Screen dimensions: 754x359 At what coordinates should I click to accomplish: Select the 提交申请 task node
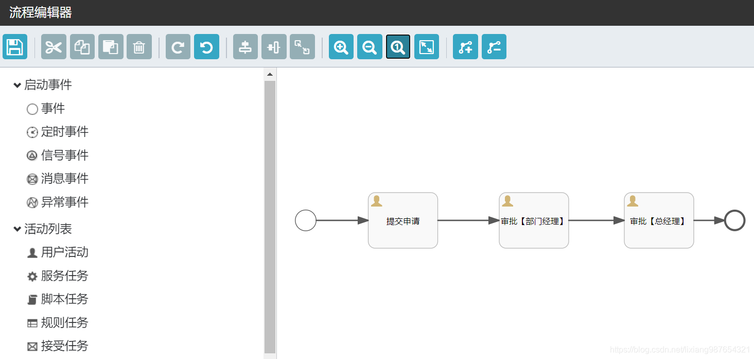click(x=403, y=220)
